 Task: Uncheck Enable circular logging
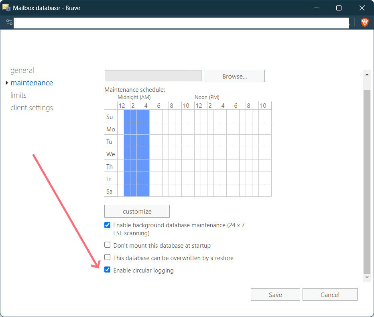107,270
